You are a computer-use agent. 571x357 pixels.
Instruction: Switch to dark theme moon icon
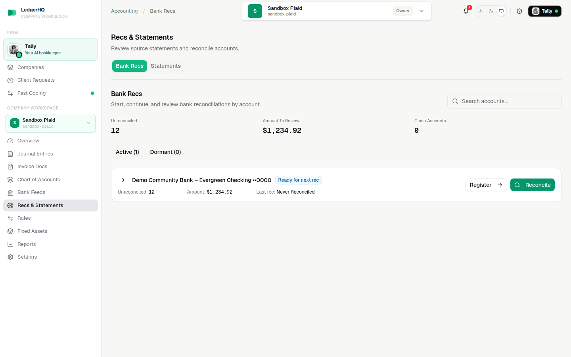tap(491, 11)
